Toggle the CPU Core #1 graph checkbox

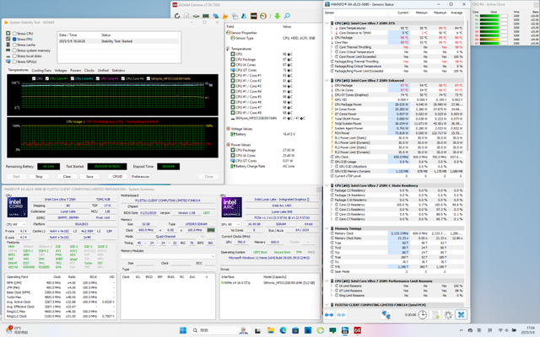47,78
